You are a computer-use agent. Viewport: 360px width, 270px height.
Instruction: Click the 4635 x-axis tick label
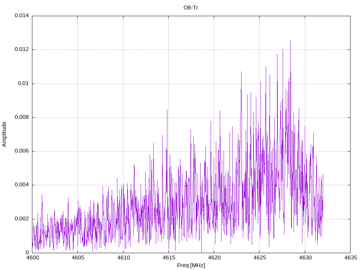(x=351, y=258)
